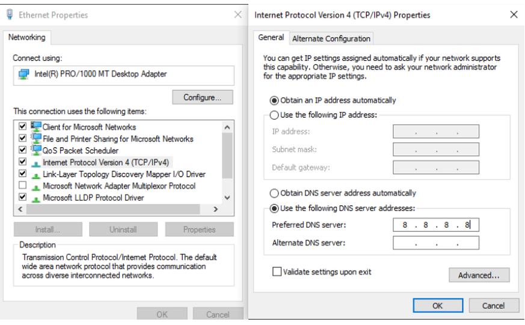The image size is (525, 325).
Task: Select QoS Packet Scheduler list row
Action: coord(81,150)
